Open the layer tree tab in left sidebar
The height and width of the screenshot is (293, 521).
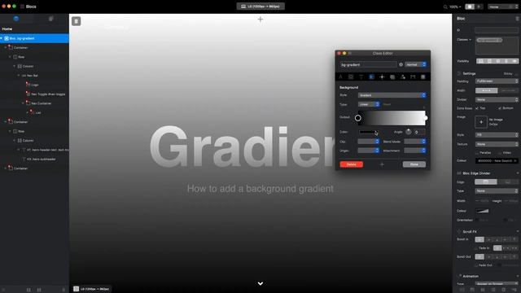click(16, 19)
